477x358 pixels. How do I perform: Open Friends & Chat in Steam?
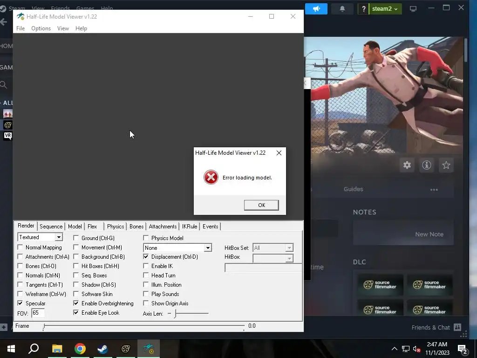tap(430, 328)
